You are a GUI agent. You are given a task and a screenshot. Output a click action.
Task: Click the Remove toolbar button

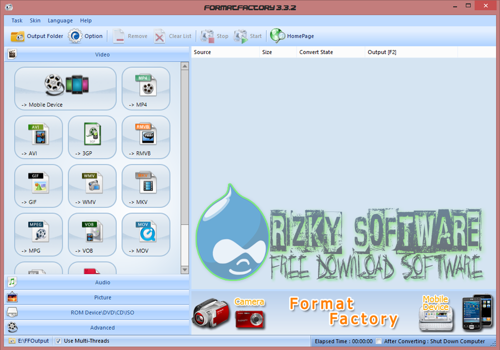[130, 36]
